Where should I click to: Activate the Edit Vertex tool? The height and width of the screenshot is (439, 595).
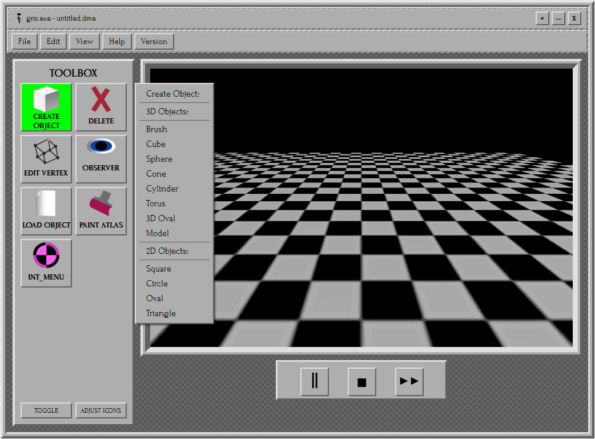[46, 159]
